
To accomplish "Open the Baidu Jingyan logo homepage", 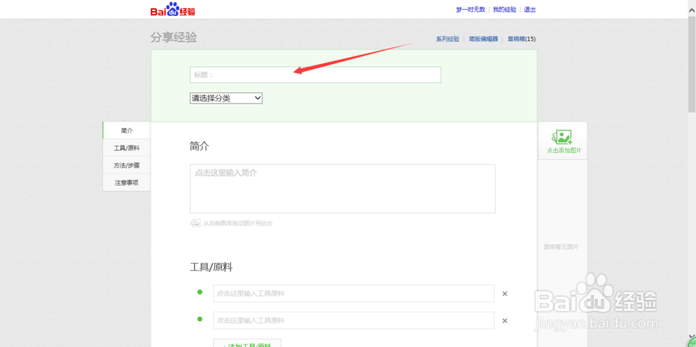I will (x=173, y=9).
